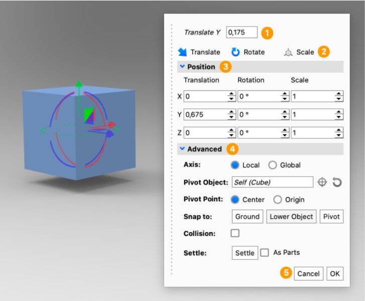Image resolution: width=365 pixels, height=301 pixels.
Task: Click the Translate Y input field
Action: point(241,32)
